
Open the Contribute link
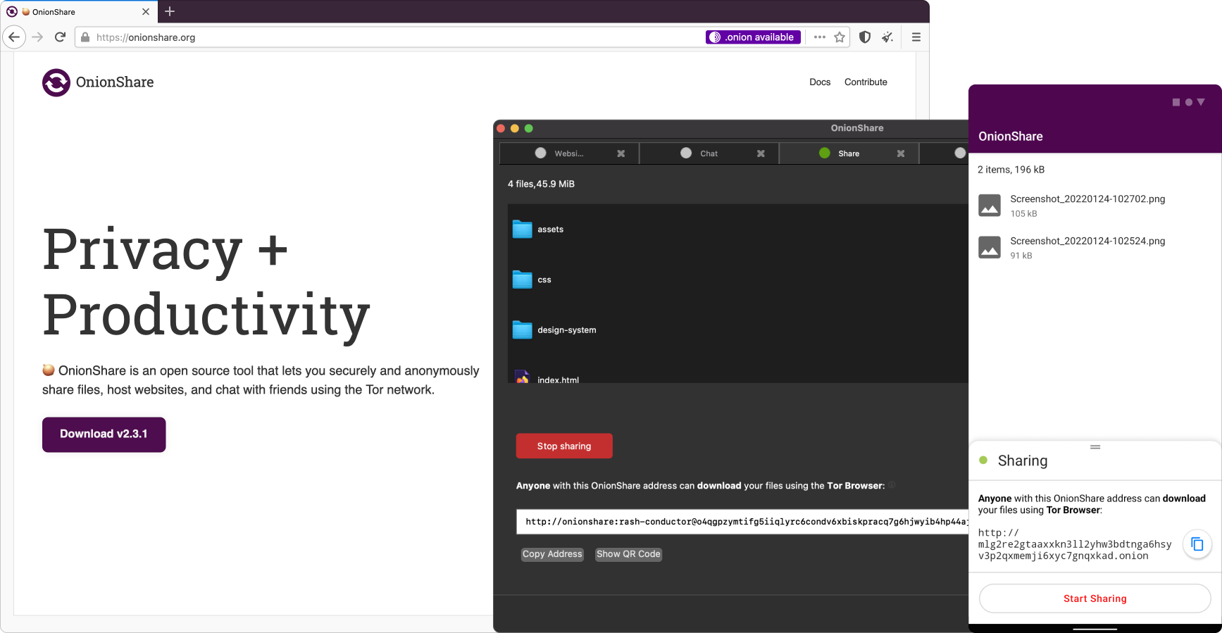[x=866, y=82]
